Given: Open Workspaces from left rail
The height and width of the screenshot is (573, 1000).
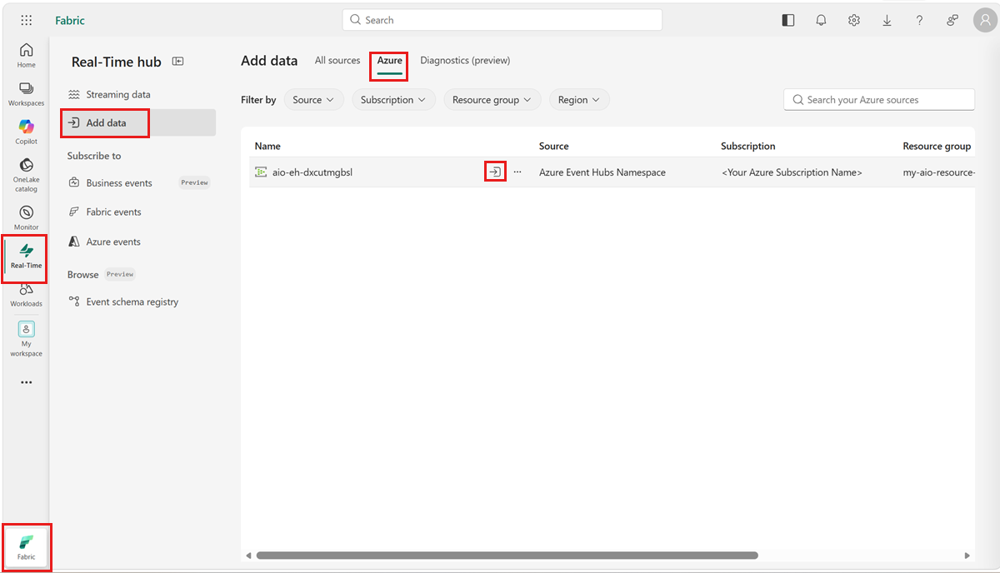Looking at the screenshot, I should (x=26, y=94).
